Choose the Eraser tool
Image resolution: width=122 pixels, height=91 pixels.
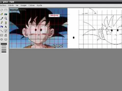(2, 14)
